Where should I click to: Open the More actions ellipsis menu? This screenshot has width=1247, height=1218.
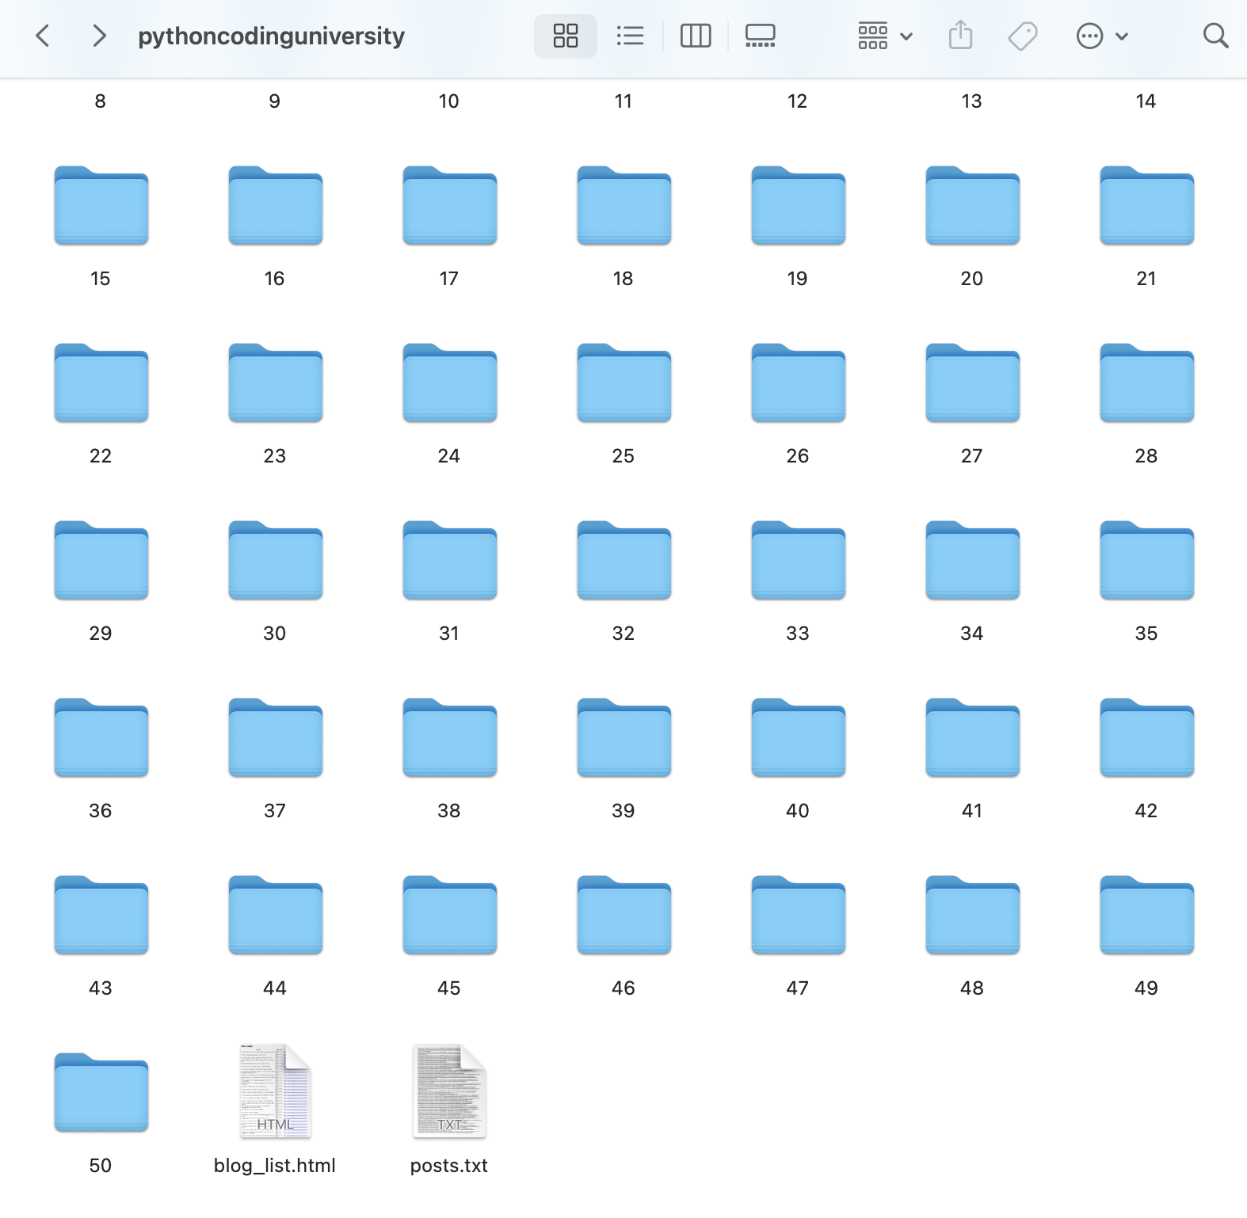(1102, 36)
